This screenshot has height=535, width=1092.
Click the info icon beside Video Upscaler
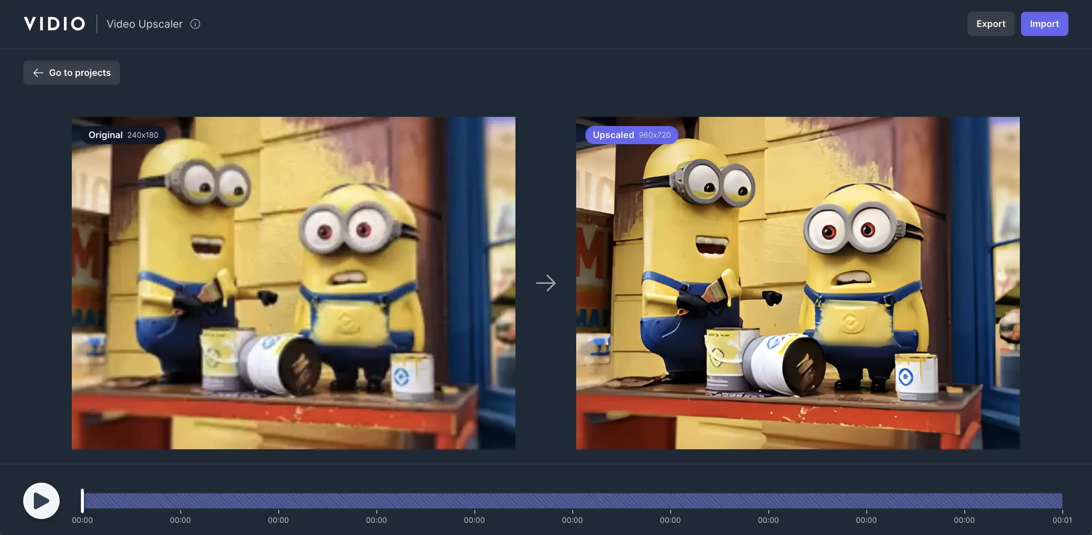pos(195,24)
